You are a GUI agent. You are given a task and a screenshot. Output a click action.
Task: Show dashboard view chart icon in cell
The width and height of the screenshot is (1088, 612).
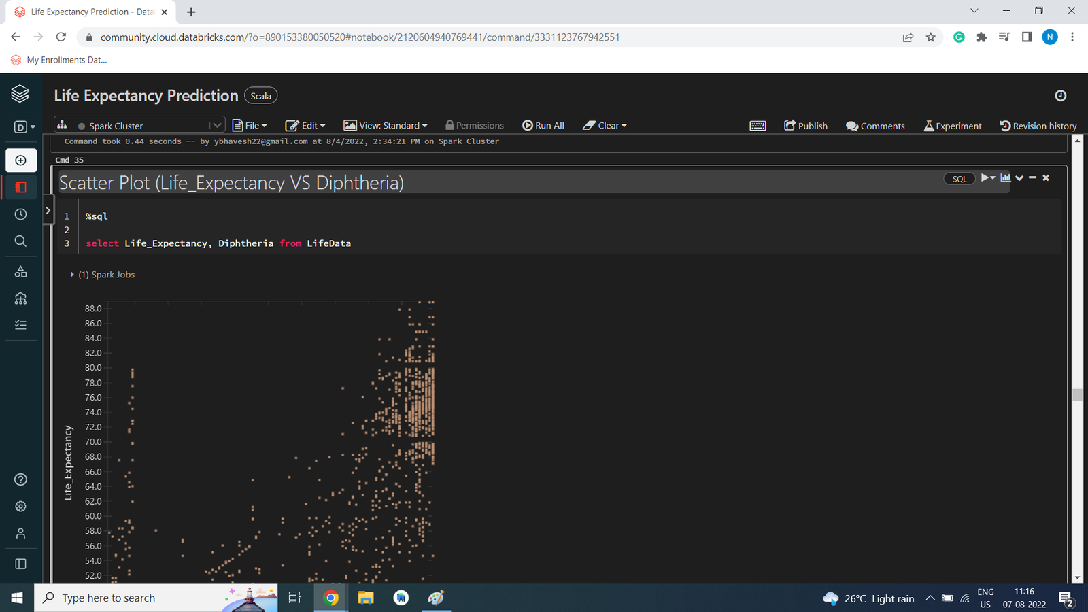pos(1005,178)
